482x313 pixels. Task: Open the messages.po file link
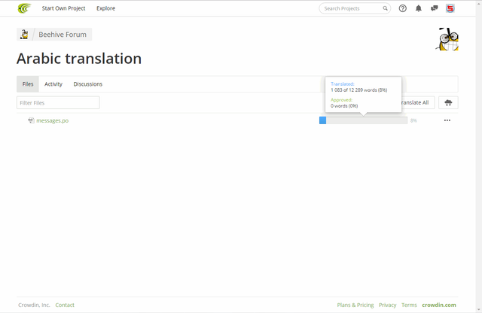click(x=52, y=120)
